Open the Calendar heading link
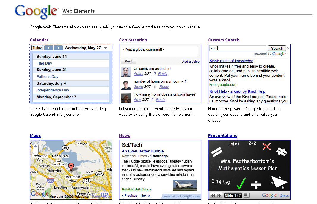The image size is (317, 204). coord(39,40)
